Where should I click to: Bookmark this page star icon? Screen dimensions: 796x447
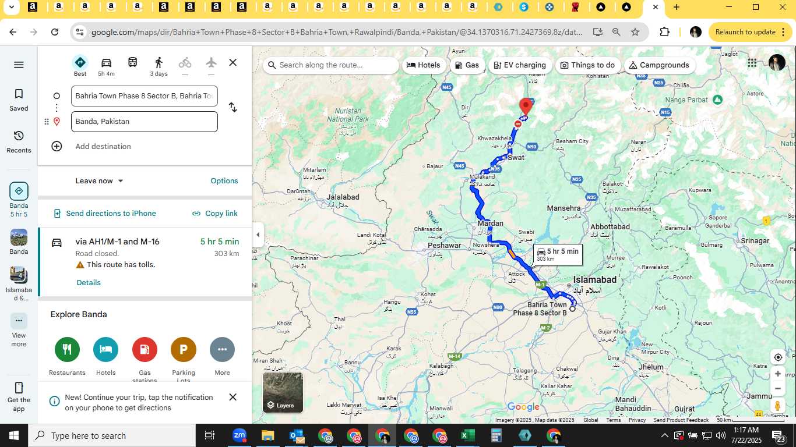pos(635,32)
